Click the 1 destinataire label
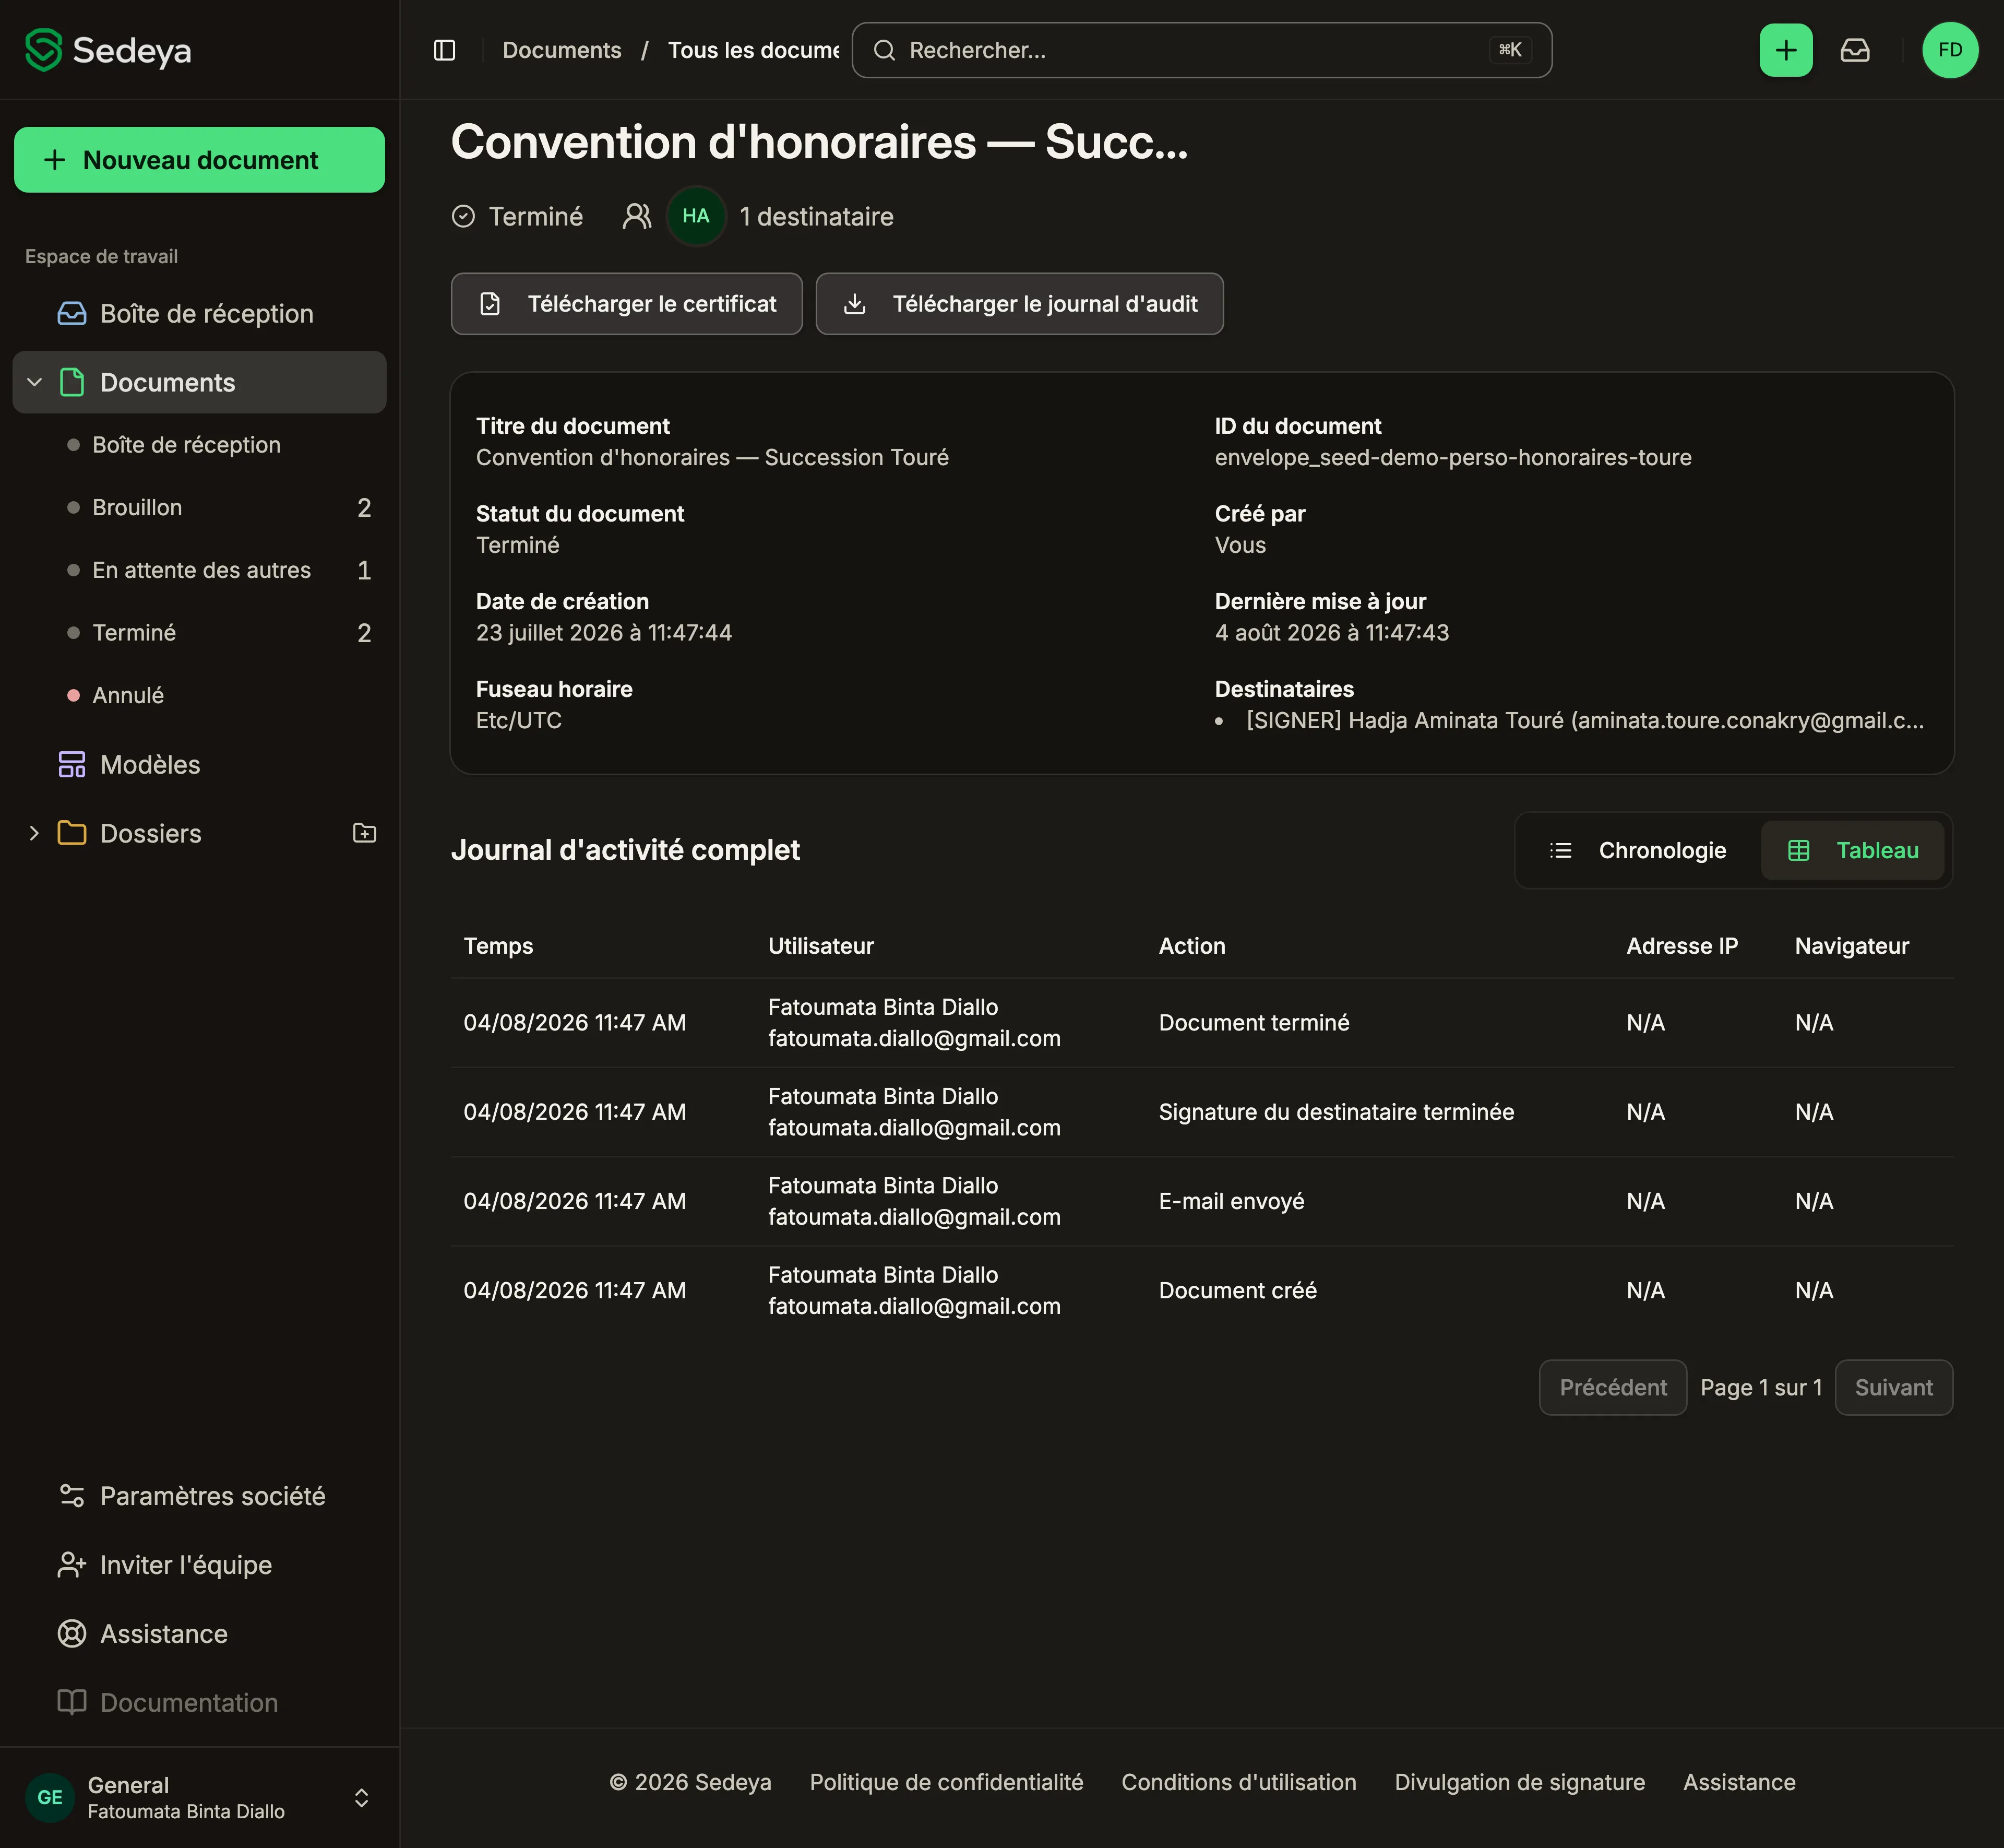 pyautogui.click(x=816, y=216)
